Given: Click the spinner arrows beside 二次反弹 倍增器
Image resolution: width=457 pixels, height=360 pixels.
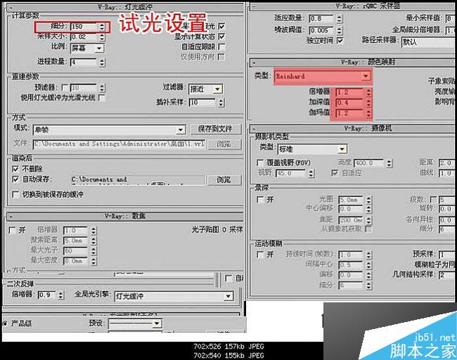Looking at the screenshot, I should pyautogui.click(x=60, y=295).
